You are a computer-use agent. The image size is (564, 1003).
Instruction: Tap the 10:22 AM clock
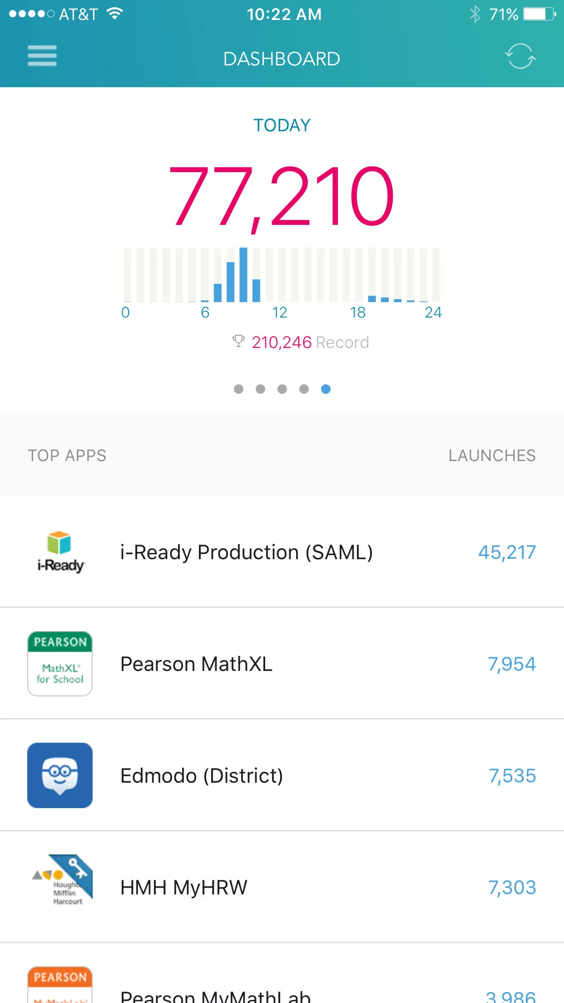[284, 14]
